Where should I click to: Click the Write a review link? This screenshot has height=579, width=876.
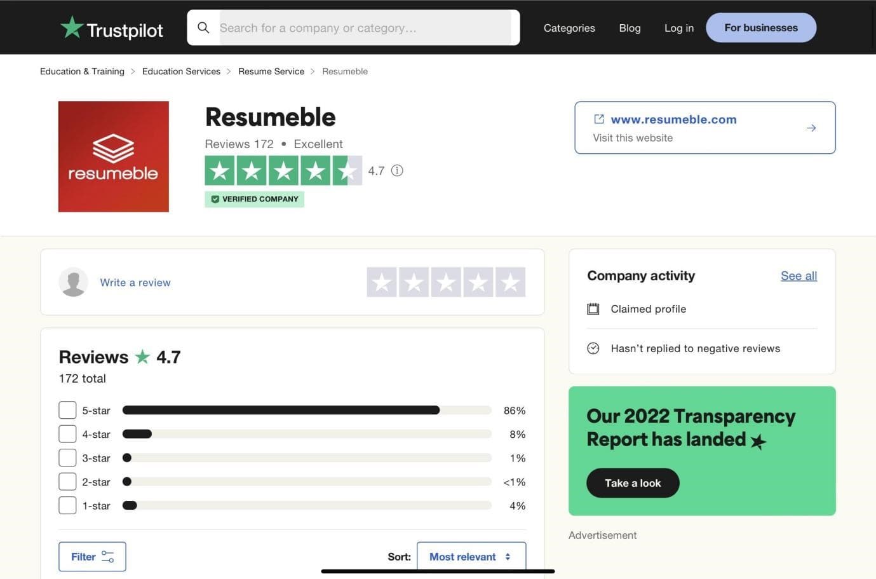135,283
